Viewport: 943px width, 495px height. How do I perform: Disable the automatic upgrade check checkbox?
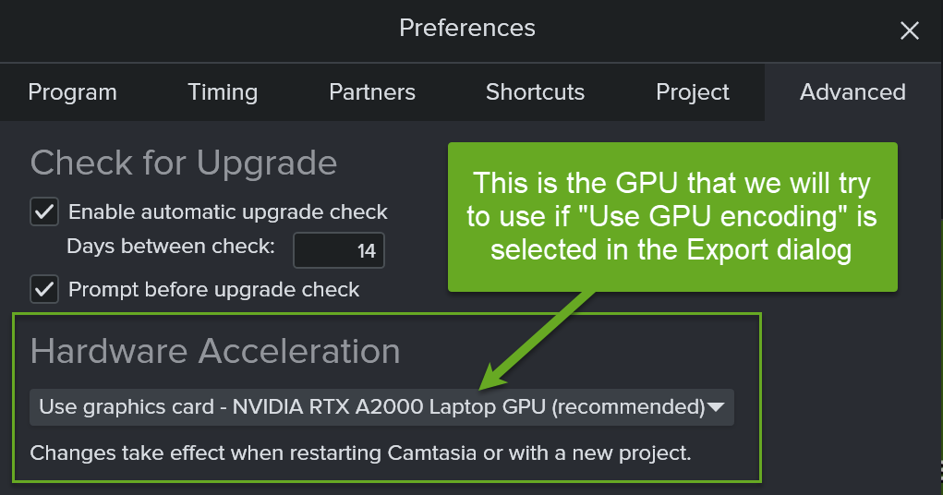click(x=44, y=211)
